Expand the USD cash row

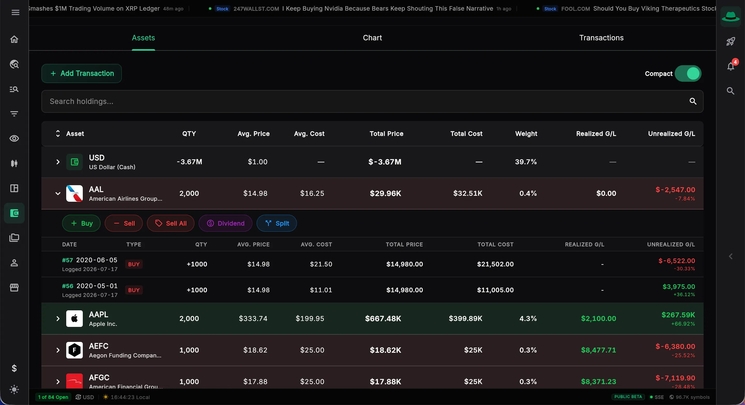coord(58,162)
